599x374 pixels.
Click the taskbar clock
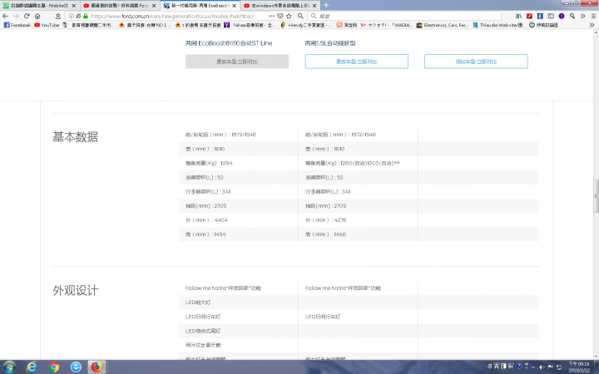pyautogui.click(x=579, y=367)
